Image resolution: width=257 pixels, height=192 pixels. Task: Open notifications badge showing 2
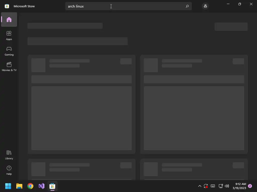tap(250, 186)
